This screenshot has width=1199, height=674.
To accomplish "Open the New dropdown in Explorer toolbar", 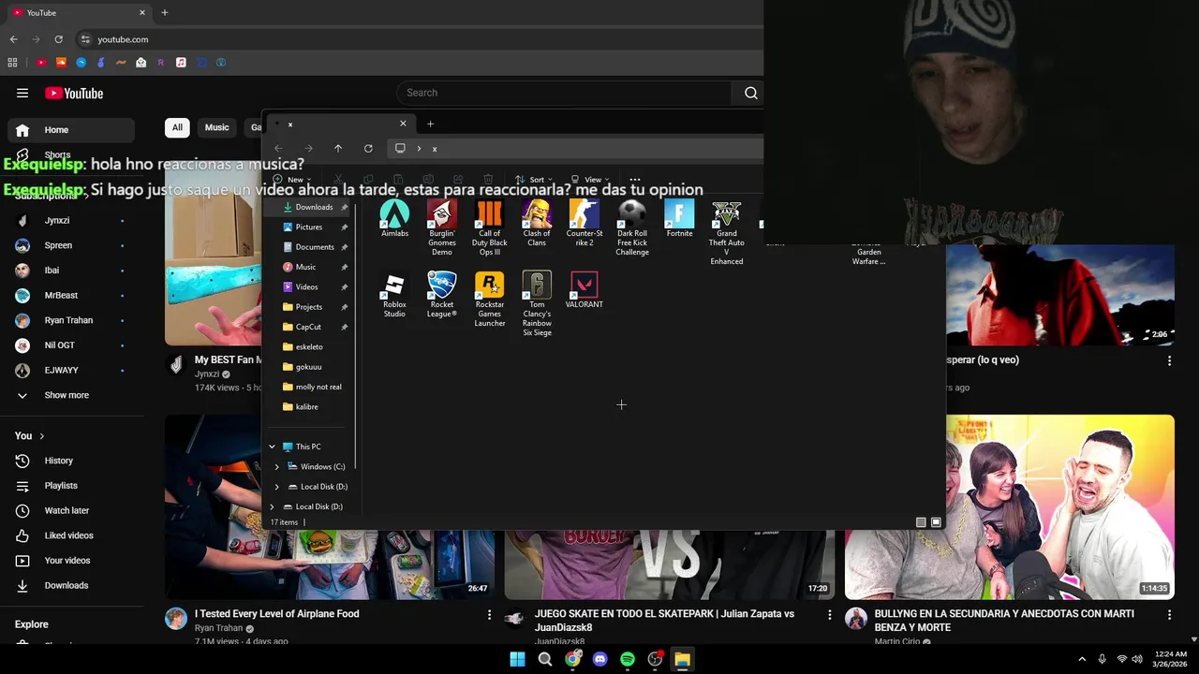I will (293, 179).
